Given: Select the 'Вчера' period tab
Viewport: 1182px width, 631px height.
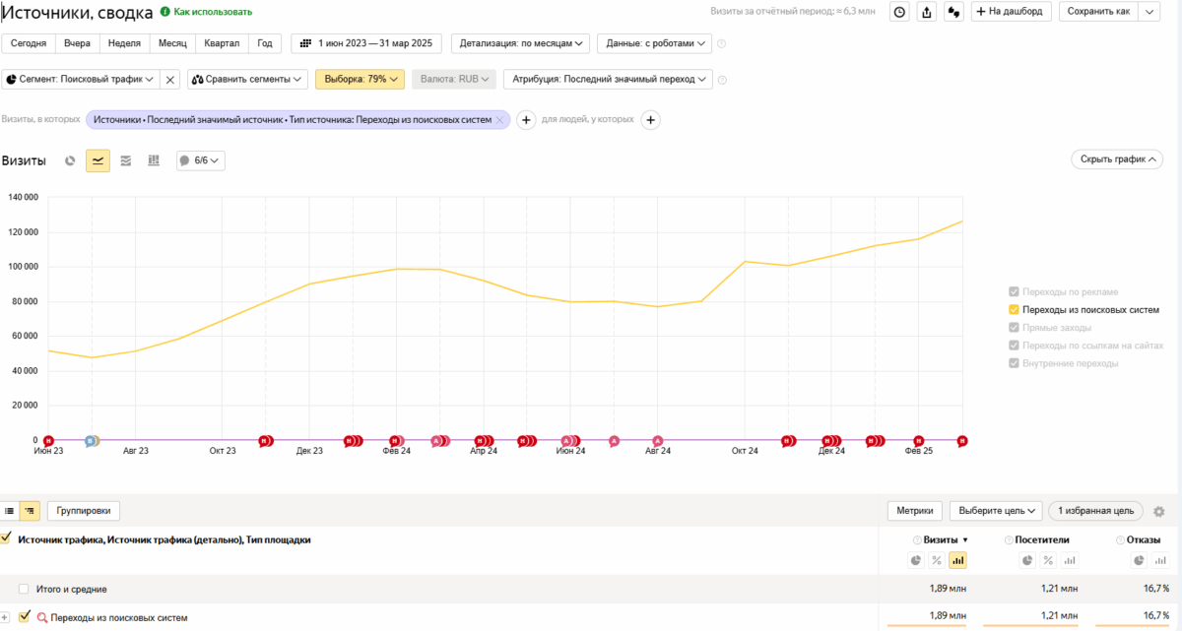Looking at the screenshot, I should pyautogui.click(x=77, y=44).
